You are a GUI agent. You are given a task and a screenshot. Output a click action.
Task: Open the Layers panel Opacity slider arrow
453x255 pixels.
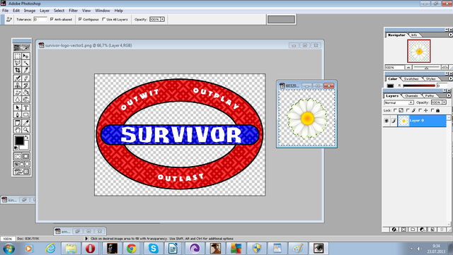(444, 102)
